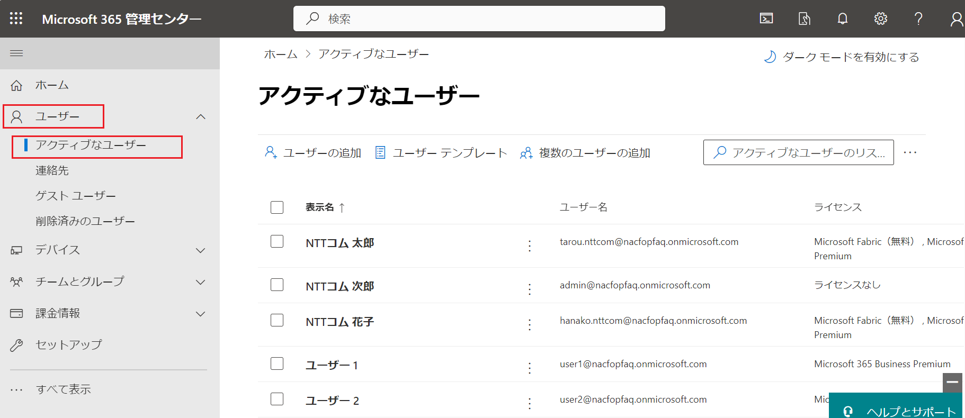Click the top 検索 search box
This screenshot has width=965, height=418.
pyautogui.click(x=479, y=19)
